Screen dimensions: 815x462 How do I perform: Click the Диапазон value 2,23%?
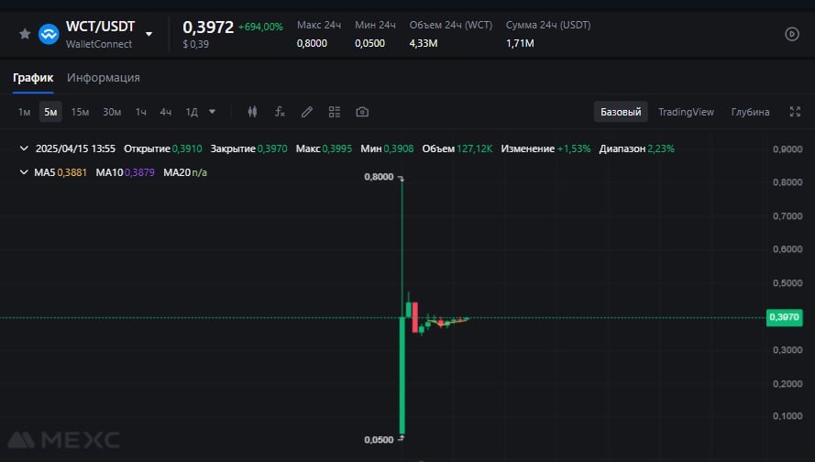point(661,148)
